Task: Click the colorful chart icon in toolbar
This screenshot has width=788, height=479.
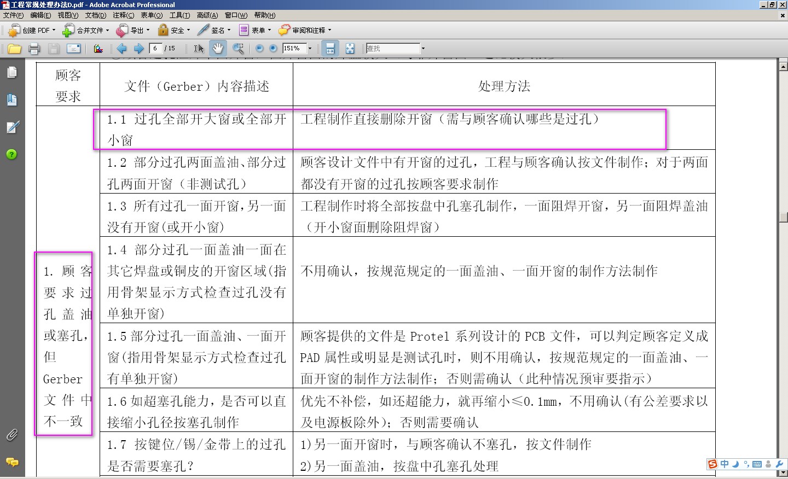Action: pos(99,49)
